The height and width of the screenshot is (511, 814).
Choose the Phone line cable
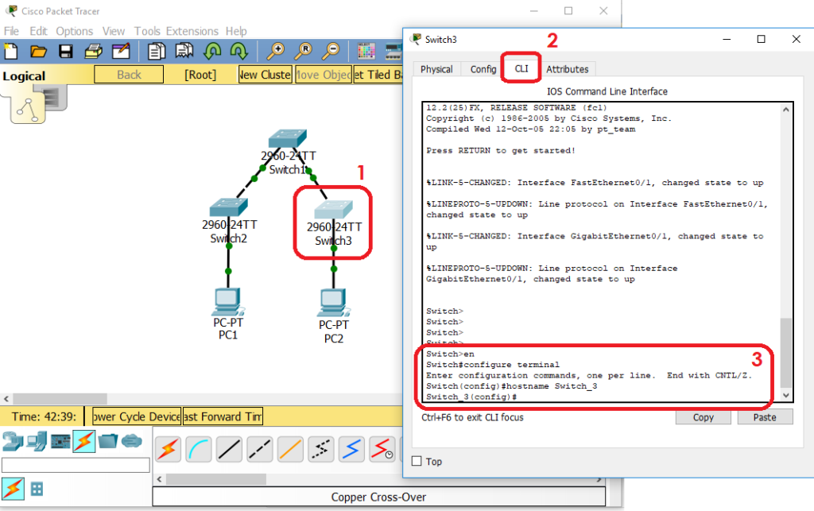pos(321,449)
